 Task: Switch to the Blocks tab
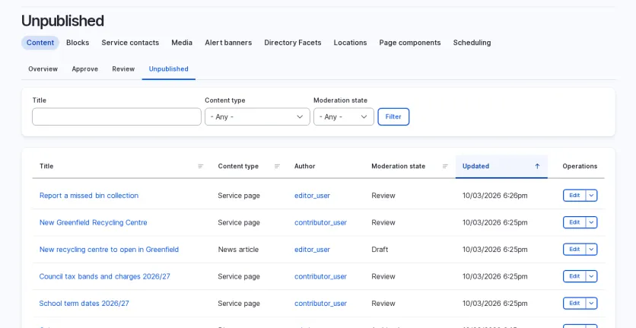[x=78, y=43]
